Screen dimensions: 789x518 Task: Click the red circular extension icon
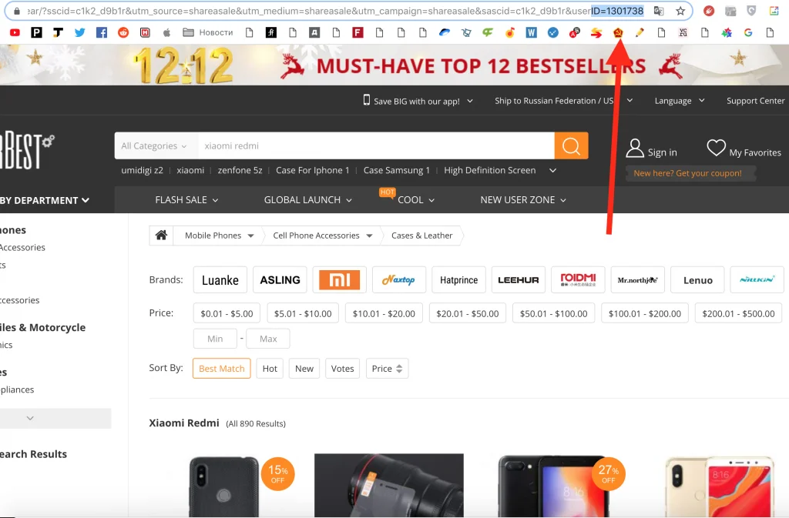pyautogui.click(x=709, y=11)
